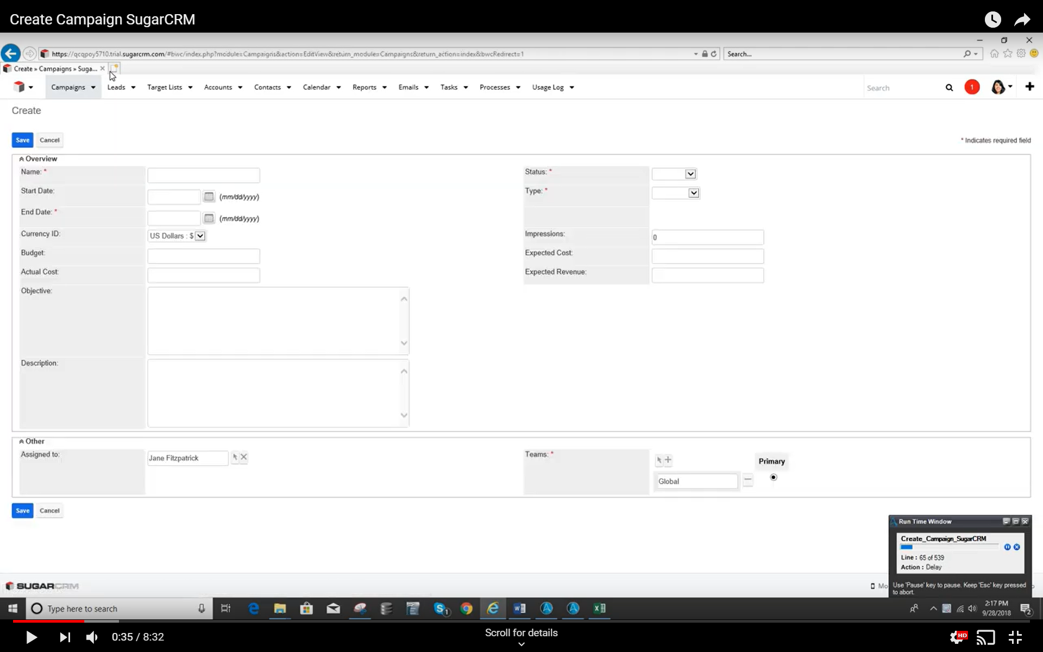Open the Status dropdown
This screenshot has width=1043, height=652.
pyautogui.click(x=674, y=174)
